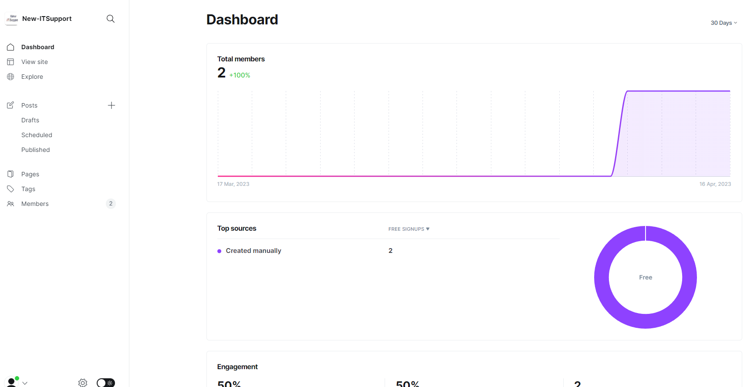Screen dimensions: 754x387
Task: Expand user menu chevron
Action: point(25,383)
